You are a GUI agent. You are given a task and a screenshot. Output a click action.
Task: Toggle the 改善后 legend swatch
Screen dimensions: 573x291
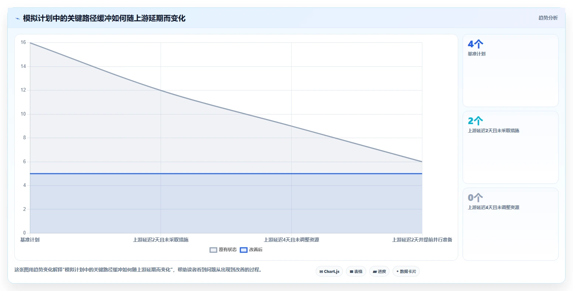tap(244, 250)
